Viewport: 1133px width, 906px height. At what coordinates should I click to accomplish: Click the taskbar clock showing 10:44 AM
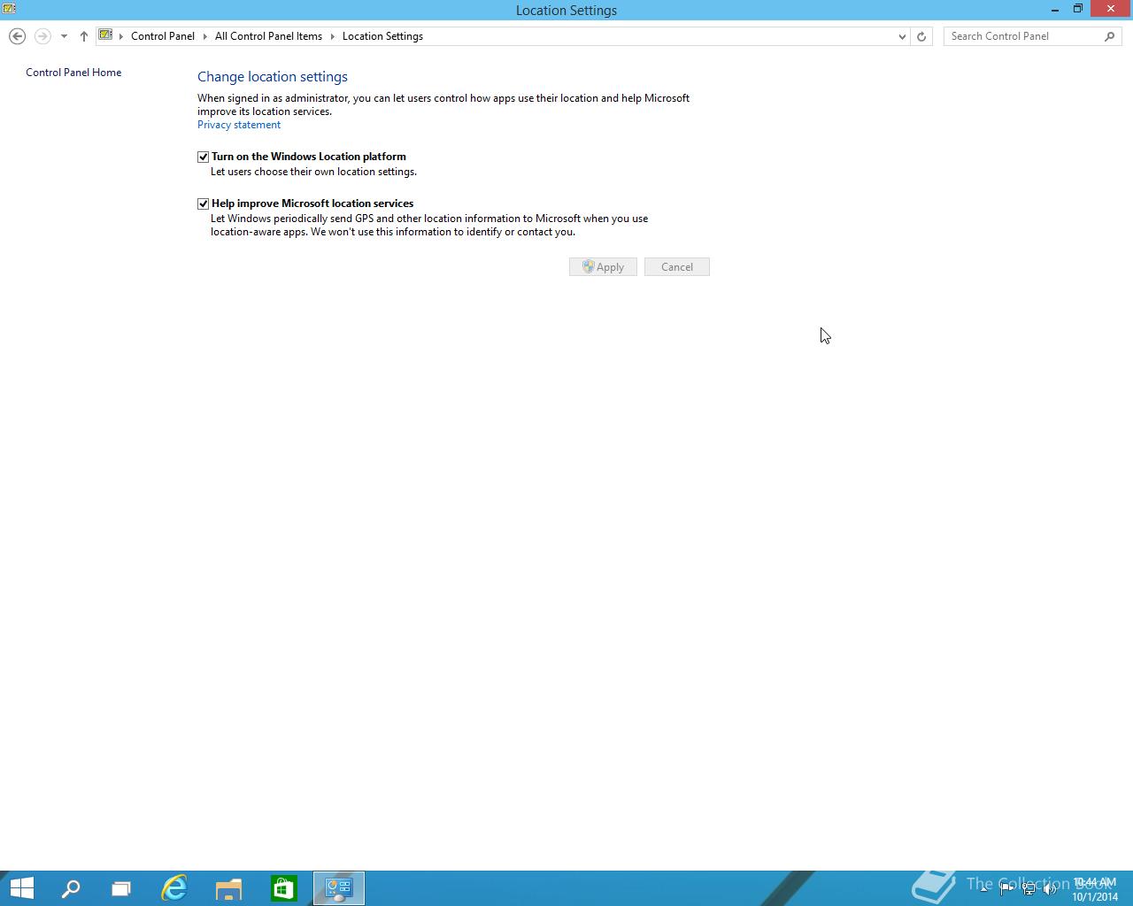1095,889
